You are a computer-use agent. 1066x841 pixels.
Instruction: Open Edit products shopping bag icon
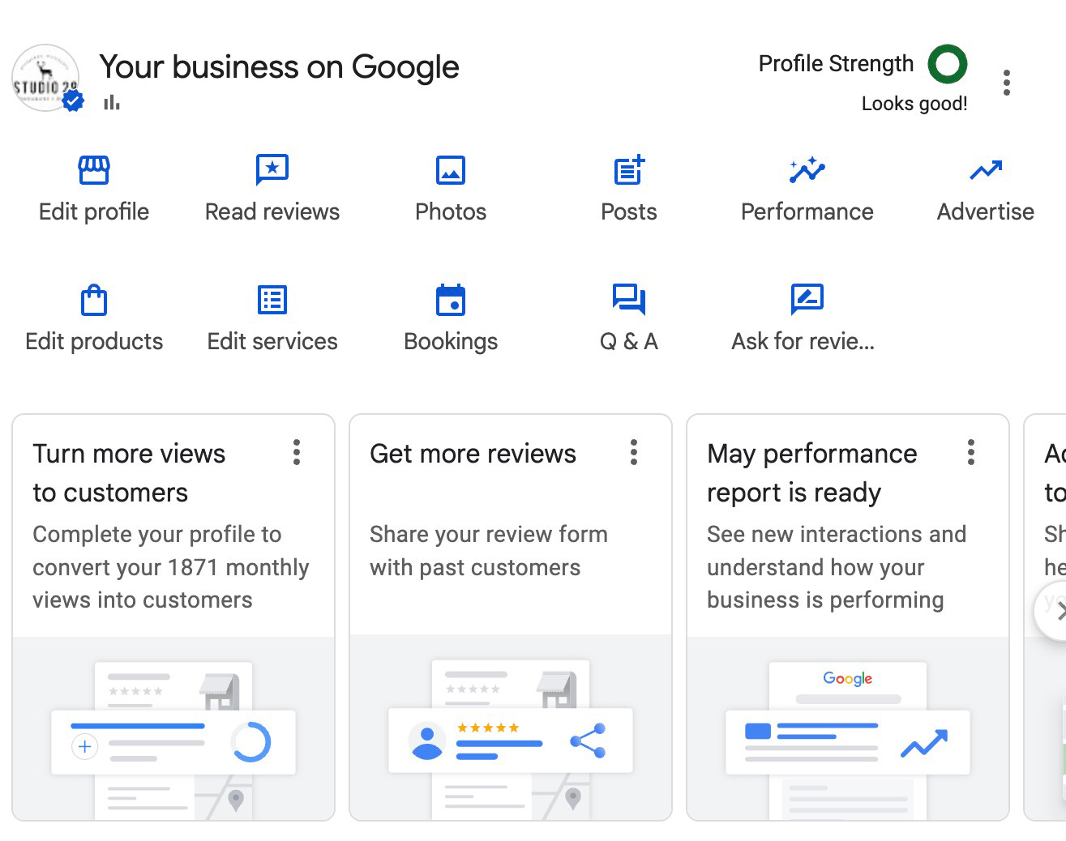tap(94, 300)
